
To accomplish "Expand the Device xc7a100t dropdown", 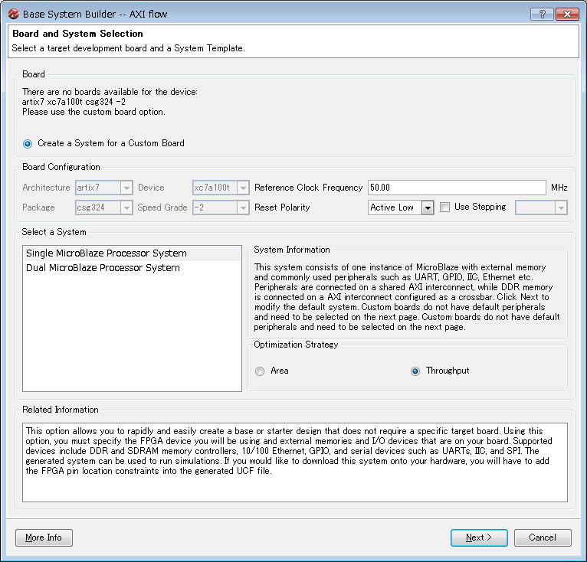I will [243, 188].
